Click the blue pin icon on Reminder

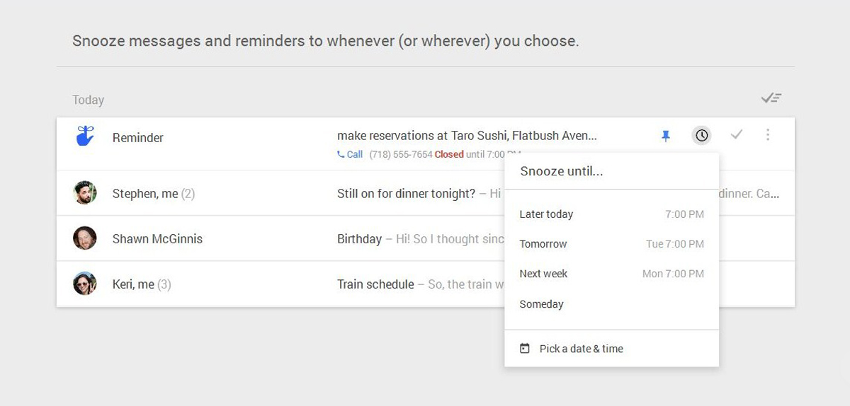pyautogui.click(x=665, y=136)
